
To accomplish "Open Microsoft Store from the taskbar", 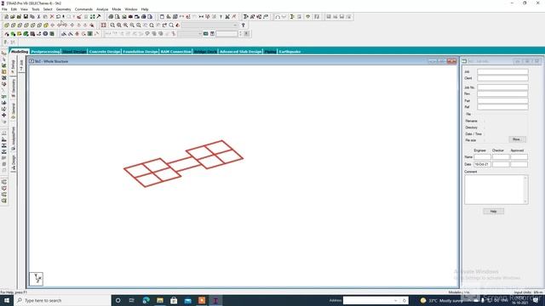I will pyautogui.click(x=174, y=300).
